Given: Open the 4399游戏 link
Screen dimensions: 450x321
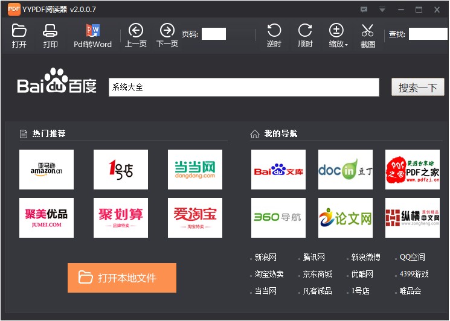Looking at the screenshot, I should (414, 275).
